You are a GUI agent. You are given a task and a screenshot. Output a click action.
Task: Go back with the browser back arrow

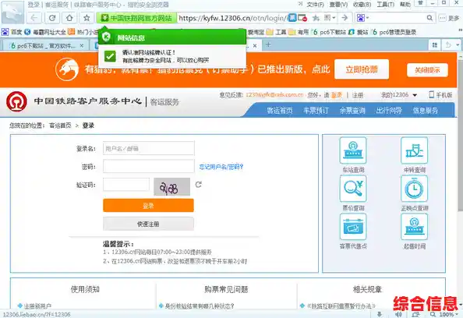(x=34, y=18)
